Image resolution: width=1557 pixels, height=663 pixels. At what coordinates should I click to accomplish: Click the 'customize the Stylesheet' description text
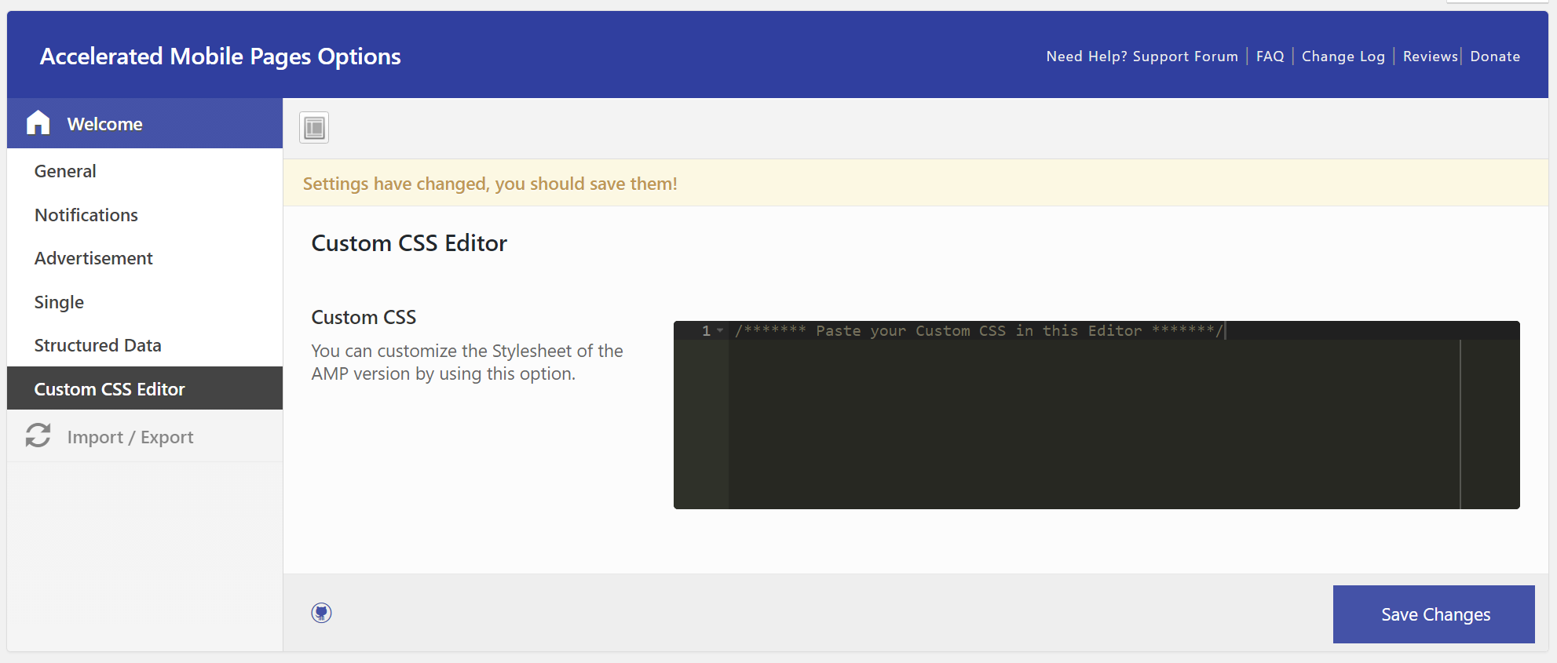pyautogui.click(x=467, y=362)
